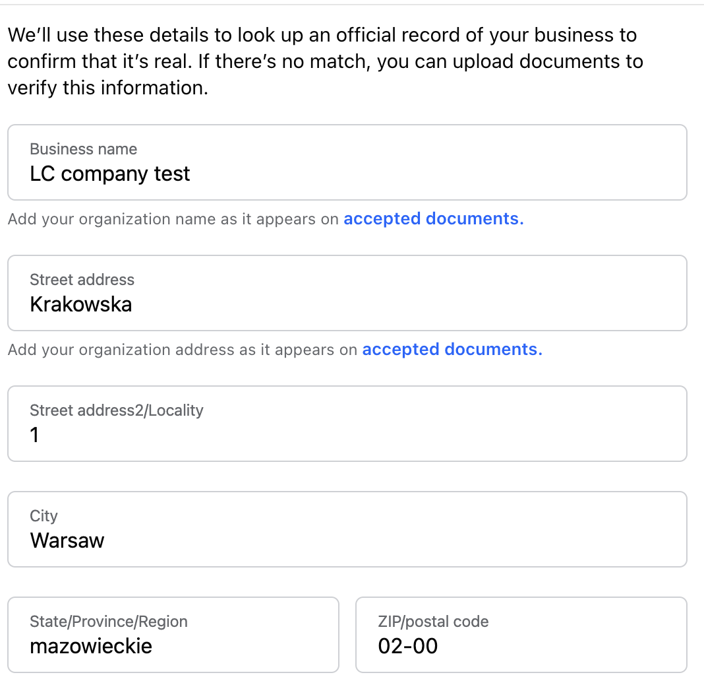Click the 'ZIP/postal code' label
Image resolution: width=704 pixels, height=681 pixels.
click(433, 622)
